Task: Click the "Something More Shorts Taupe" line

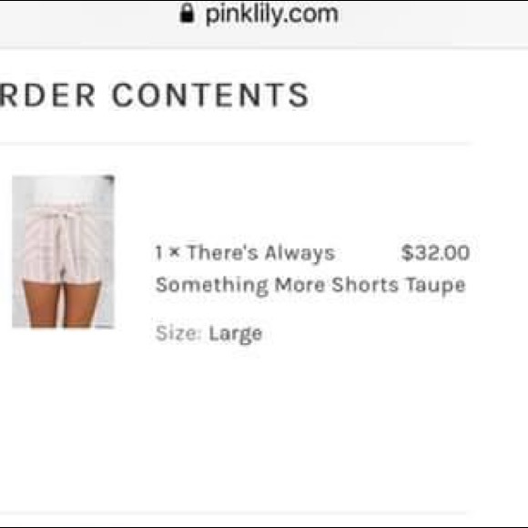Action: click(310, 286)
